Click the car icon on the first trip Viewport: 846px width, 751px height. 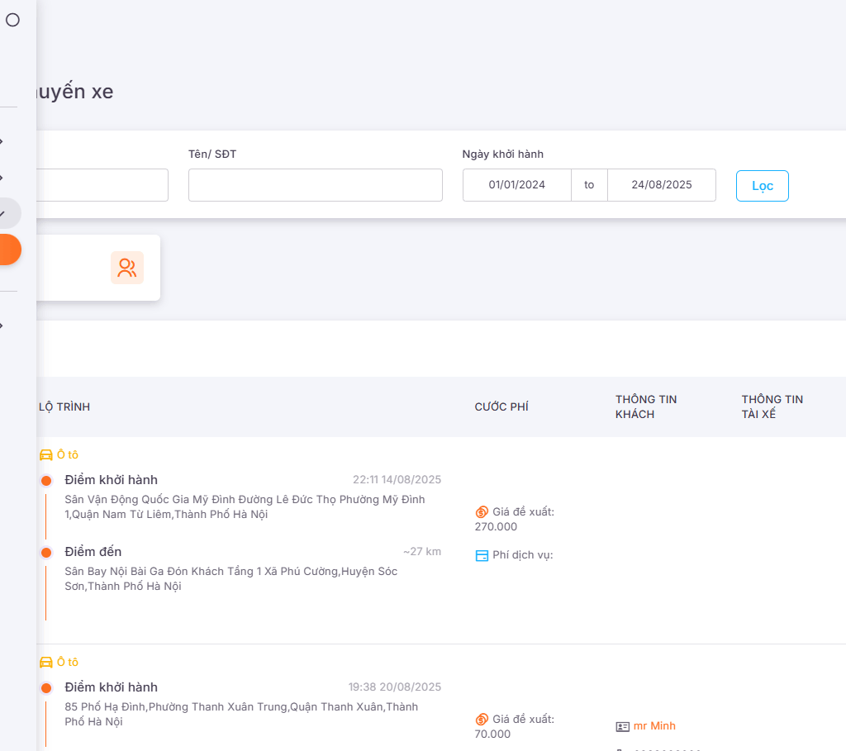(46, 455)
